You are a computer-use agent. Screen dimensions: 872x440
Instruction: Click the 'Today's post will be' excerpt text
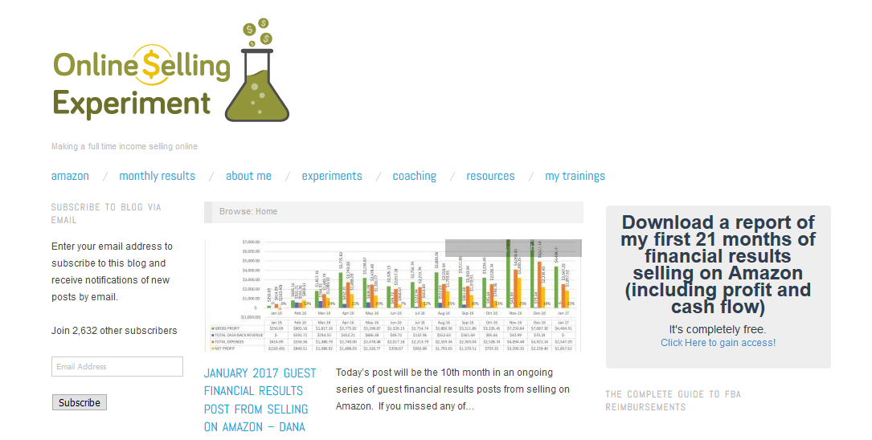tap(452, 389)
